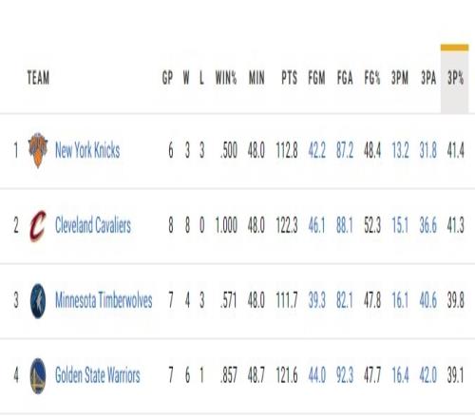Open the Minnesota Timberwolves team link
The width and height of the screenshot is (475, 418).
[x=104, y=300]
